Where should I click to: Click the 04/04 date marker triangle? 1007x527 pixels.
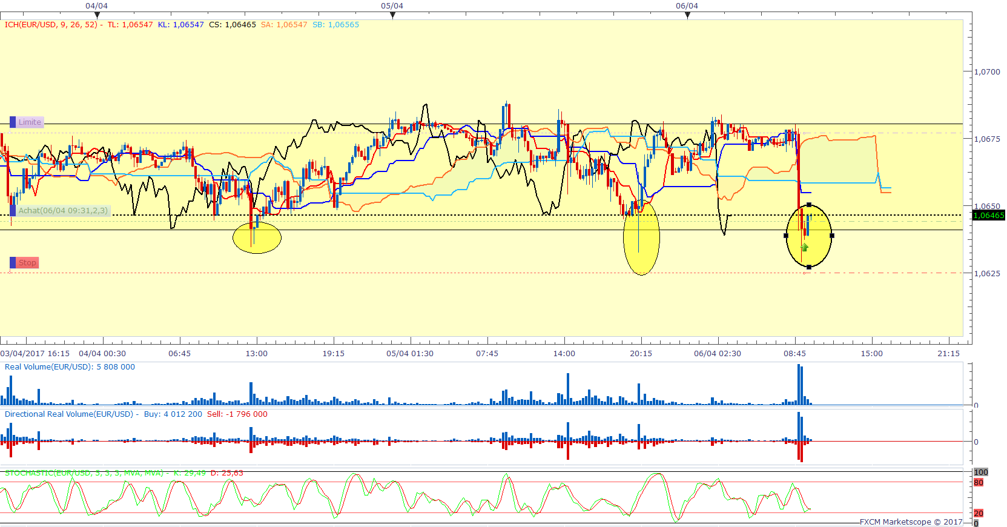coord(97,15)
